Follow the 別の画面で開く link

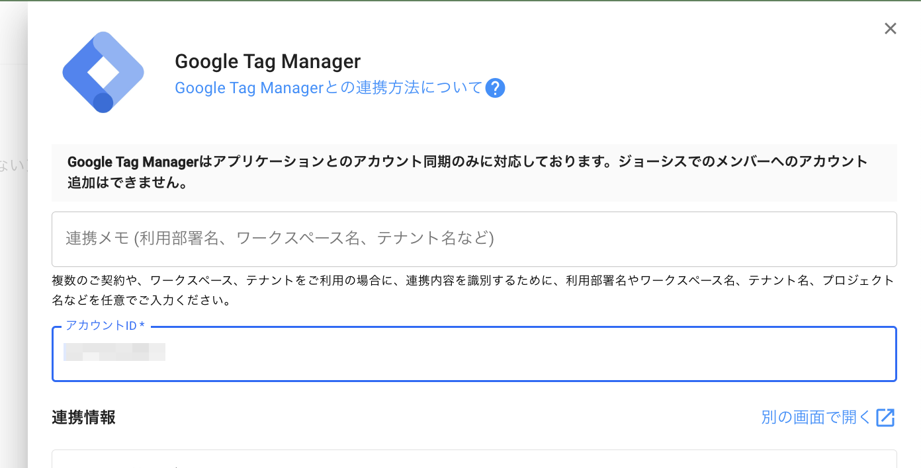pyautogui.click(x=816, y=418)
